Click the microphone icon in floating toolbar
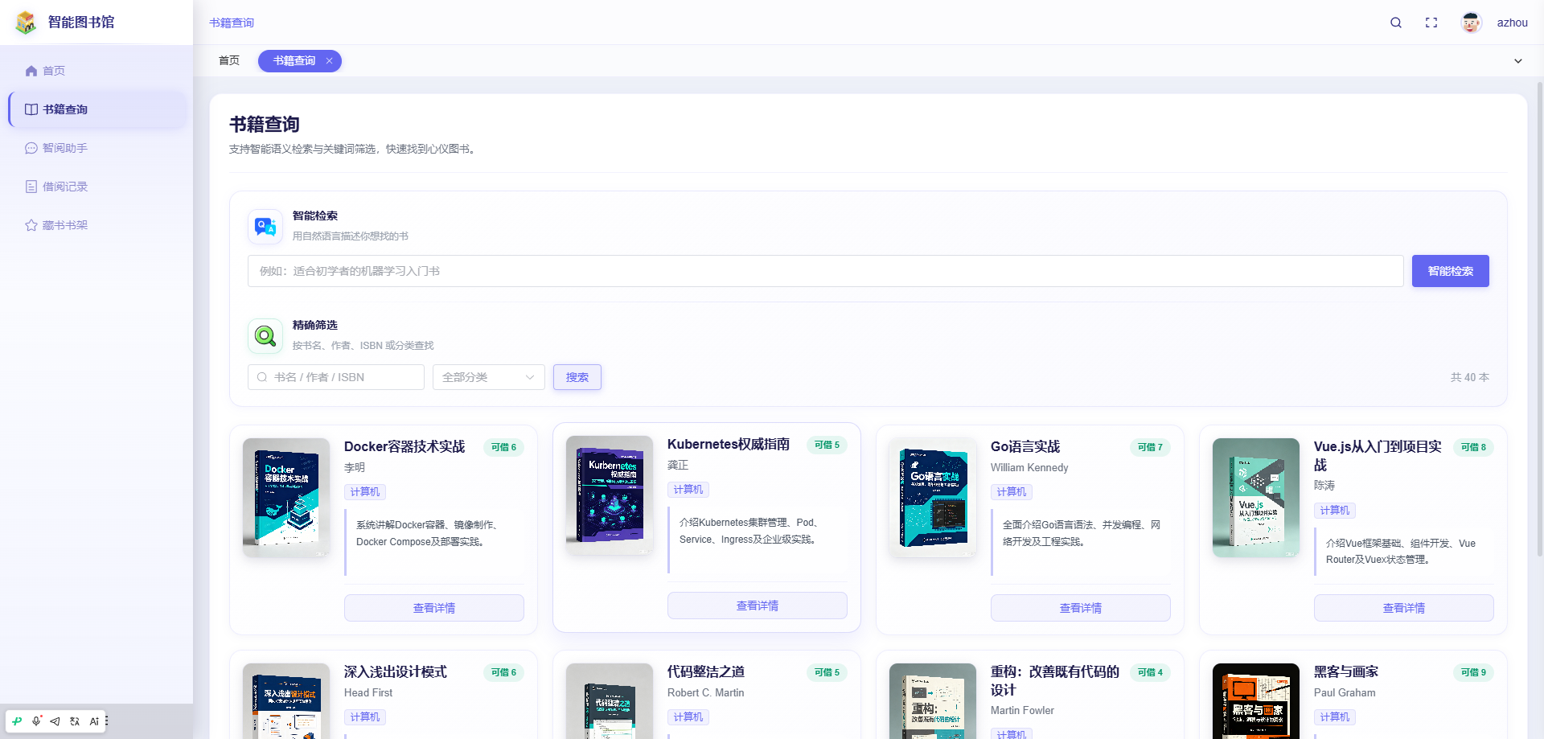 click(36, 721)
